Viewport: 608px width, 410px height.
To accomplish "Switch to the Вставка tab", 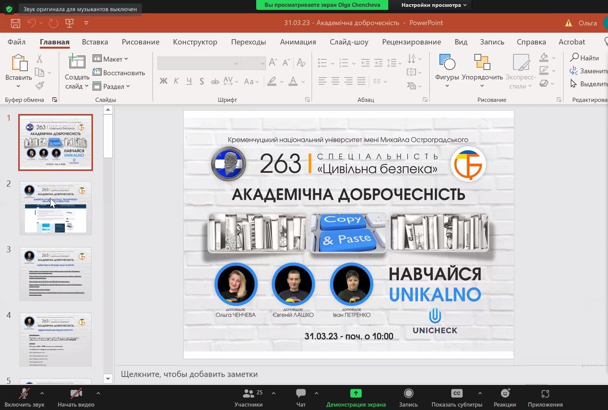I will point(95,42).
